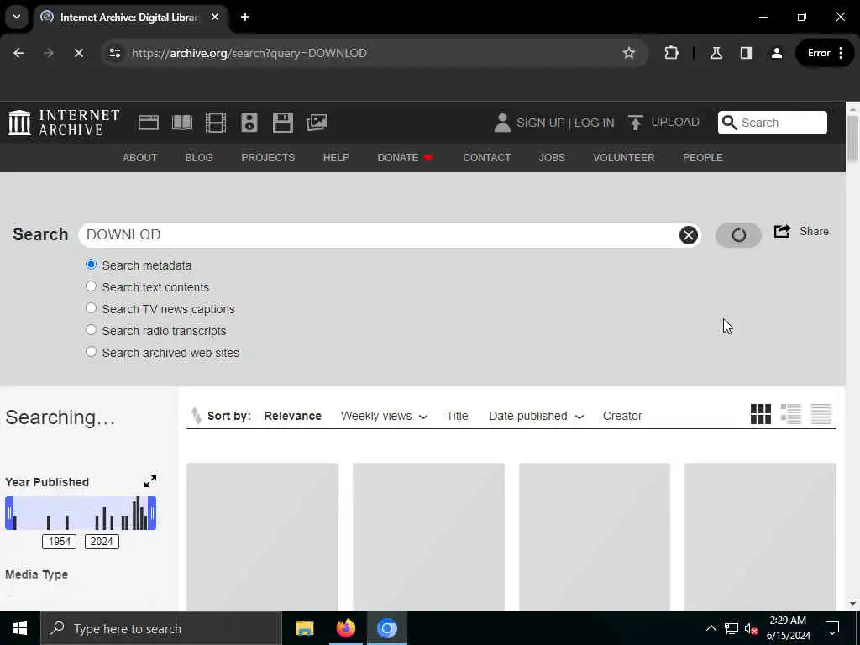
Task: Open the DONATE menu item
Action: click(x=405, y=157)
